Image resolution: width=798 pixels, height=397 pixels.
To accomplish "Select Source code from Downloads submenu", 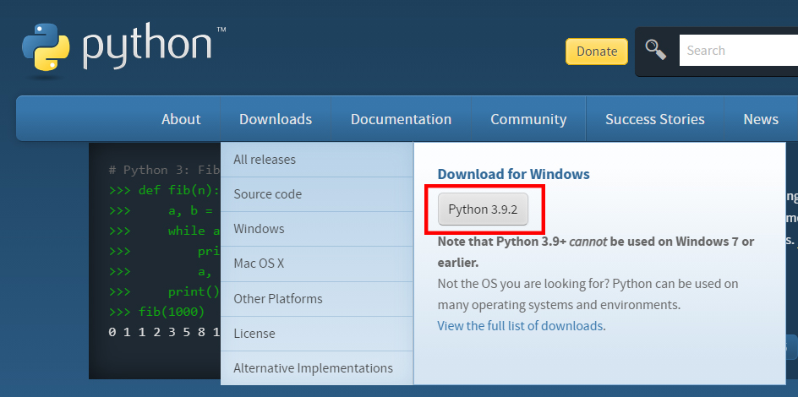I will [316, 194].
